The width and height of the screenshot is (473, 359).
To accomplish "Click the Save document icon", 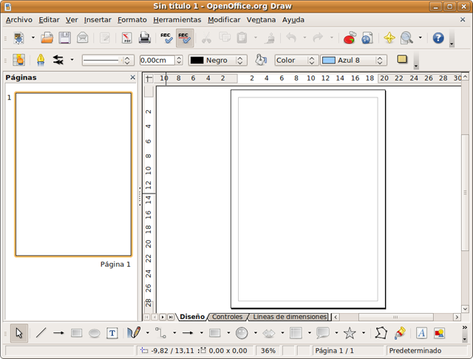I will click(x=65, y=38).
